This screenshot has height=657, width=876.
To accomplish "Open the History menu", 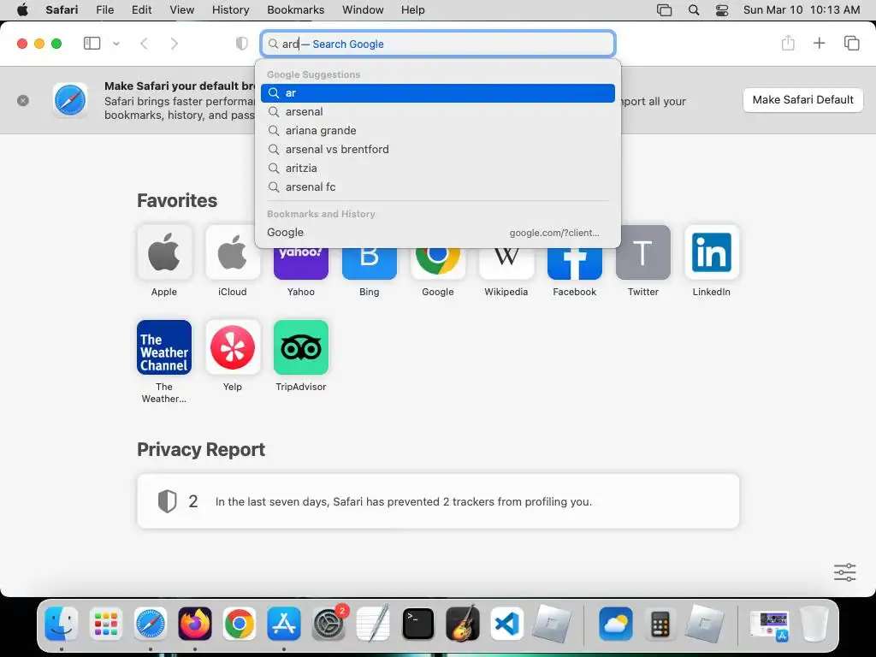I will pyautogui.click(x=231, y=10).
